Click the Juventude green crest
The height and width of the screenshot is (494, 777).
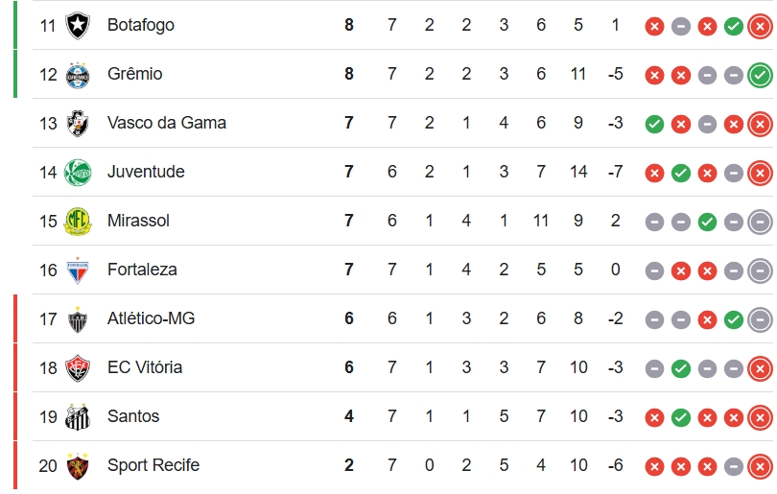tap(78, 173)
